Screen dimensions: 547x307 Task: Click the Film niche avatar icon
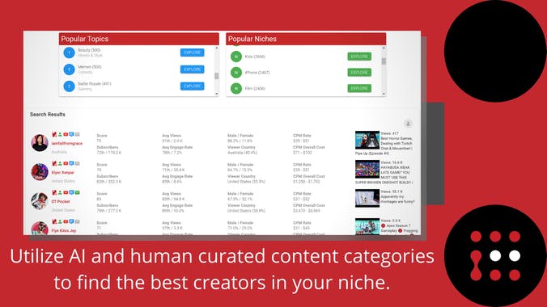pos(236,89)
